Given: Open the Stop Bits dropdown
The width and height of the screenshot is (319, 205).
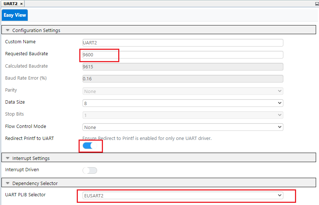Looking at the screenshot, I should 183,115.
